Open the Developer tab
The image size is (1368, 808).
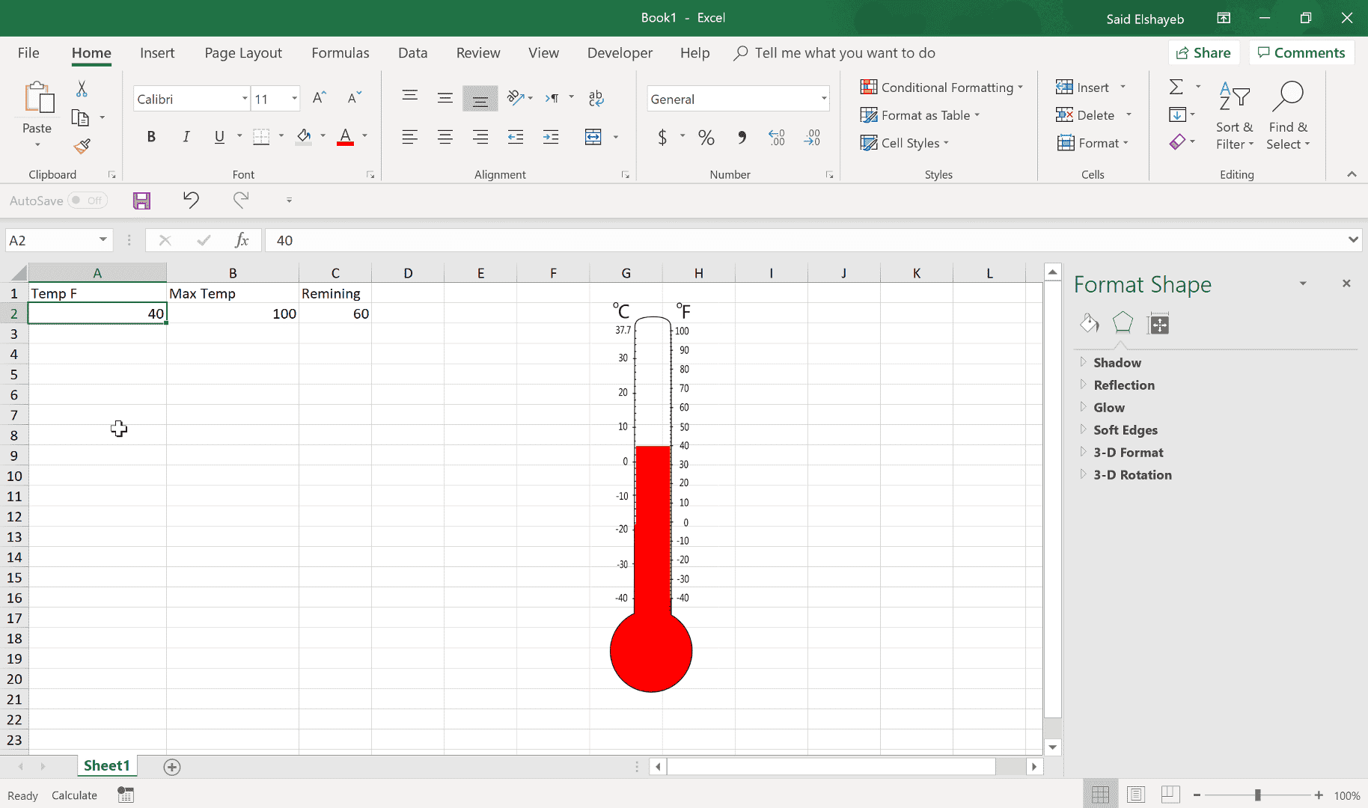coord(620,53)
